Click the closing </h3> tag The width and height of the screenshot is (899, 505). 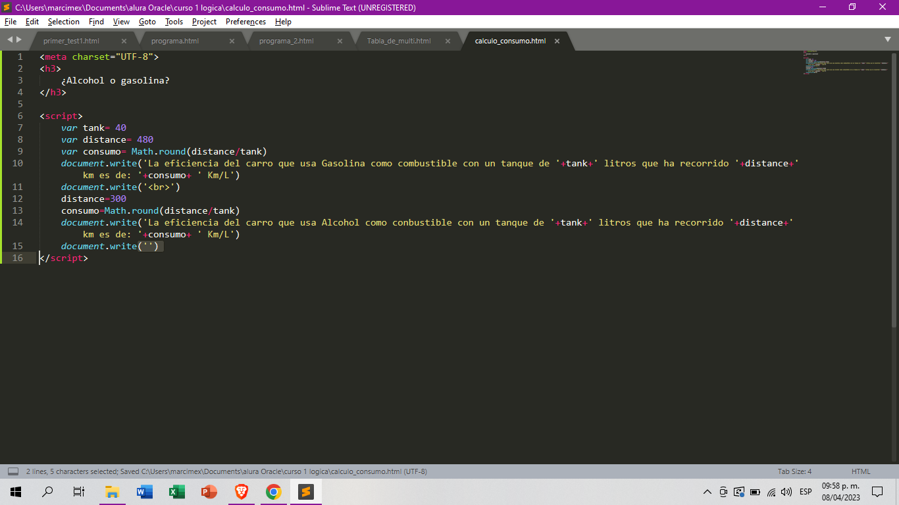53,92
